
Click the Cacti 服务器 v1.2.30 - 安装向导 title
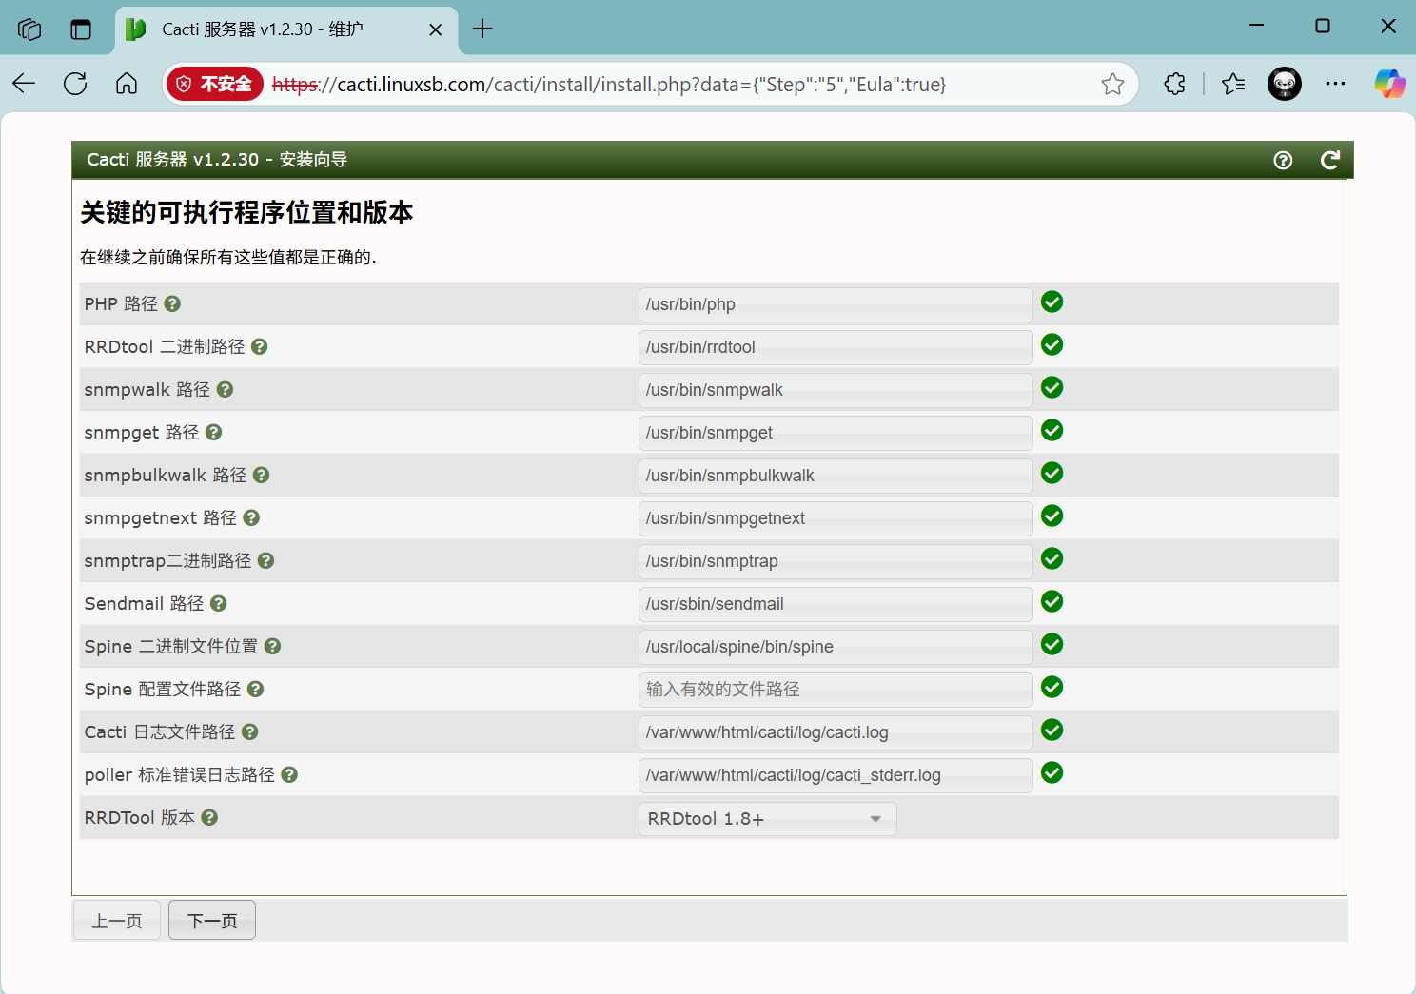click(217, 160)
